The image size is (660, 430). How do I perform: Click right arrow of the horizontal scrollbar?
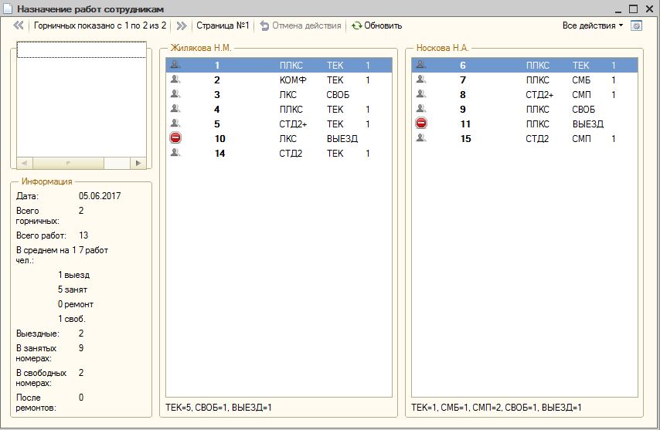(x=138, y=163)
